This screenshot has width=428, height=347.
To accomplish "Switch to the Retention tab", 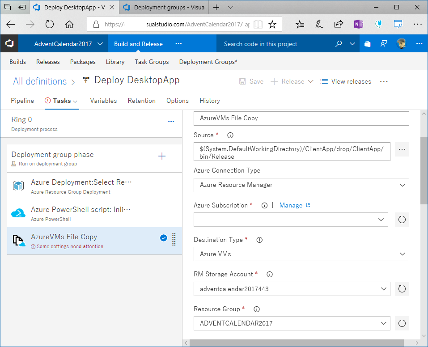I will click(x=142, y=101).
